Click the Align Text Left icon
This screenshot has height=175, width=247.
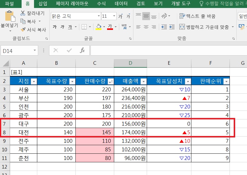coord(138,27)
